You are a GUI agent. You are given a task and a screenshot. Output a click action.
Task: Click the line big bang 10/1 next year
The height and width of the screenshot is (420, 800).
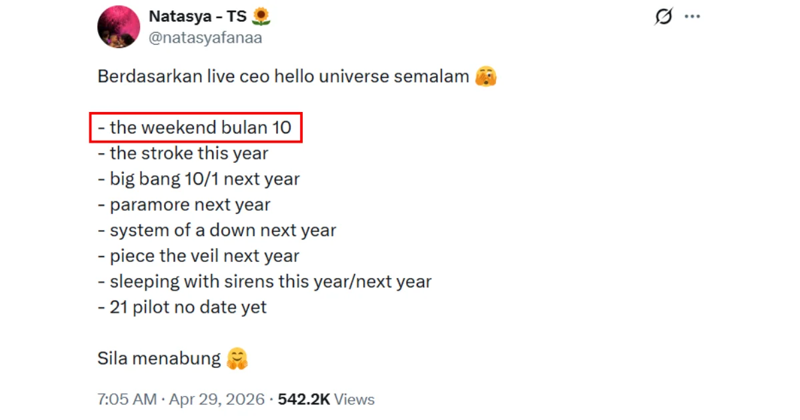point(199,179)
